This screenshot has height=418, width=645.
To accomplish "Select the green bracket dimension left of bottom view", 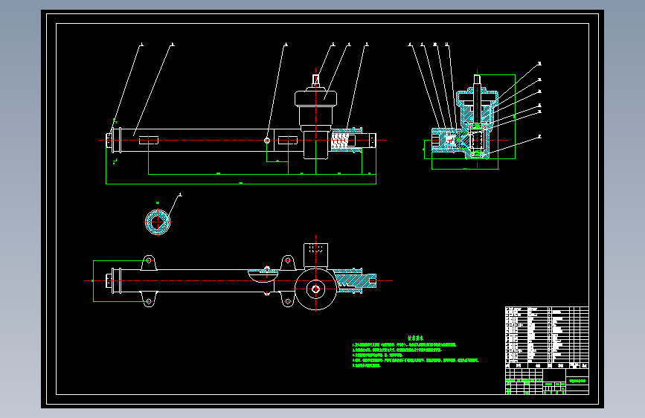I will coord(119,281).
